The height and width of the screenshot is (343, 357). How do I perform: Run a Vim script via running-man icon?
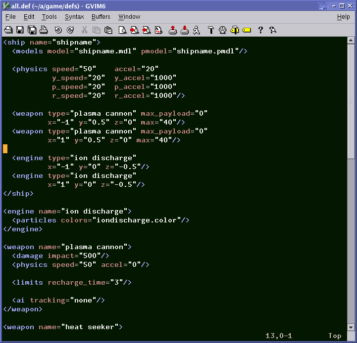[197, 30]
